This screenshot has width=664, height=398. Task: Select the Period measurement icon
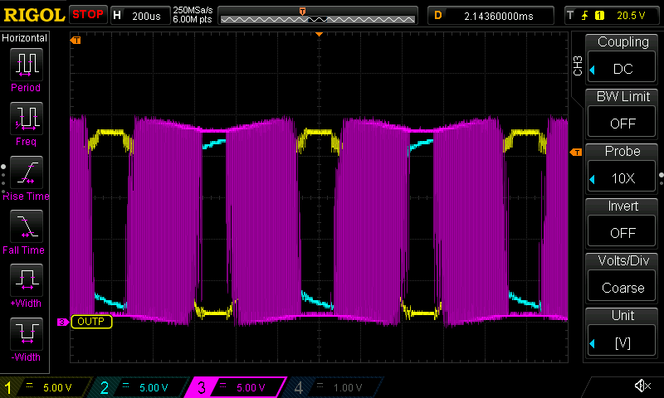pos(25,68)
